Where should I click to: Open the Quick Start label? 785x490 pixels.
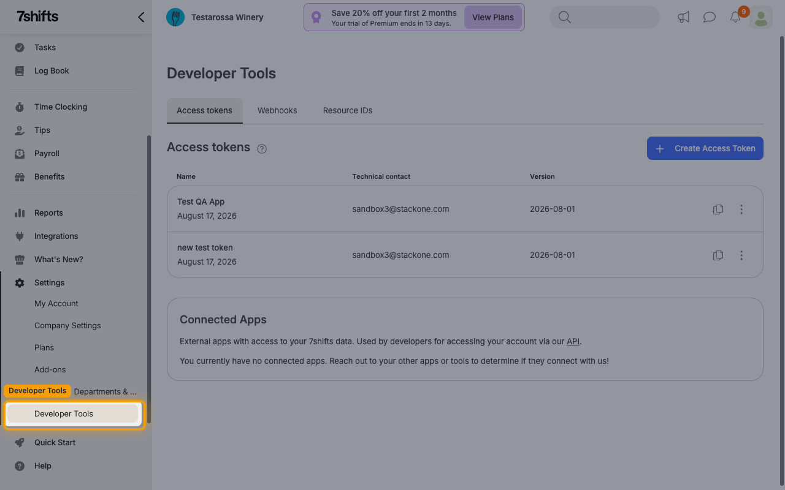point(55,442)
